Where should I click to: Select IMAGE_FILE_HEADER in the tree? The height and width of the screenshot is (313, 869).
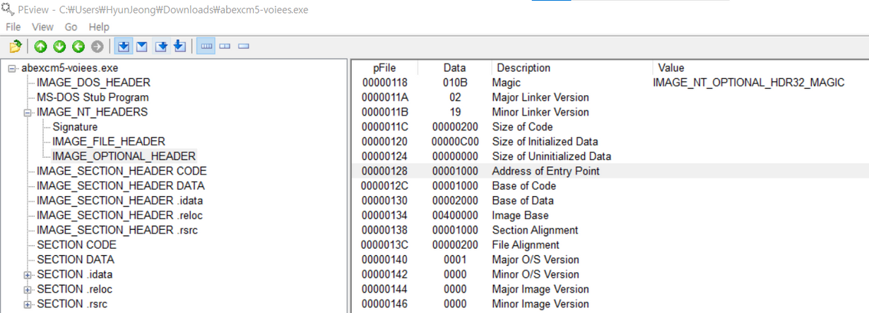pos(109,142)
